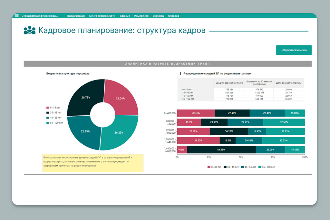Screen dimensions: 330x220
Task: Select the Данные menu item
Action: [125, 16]
